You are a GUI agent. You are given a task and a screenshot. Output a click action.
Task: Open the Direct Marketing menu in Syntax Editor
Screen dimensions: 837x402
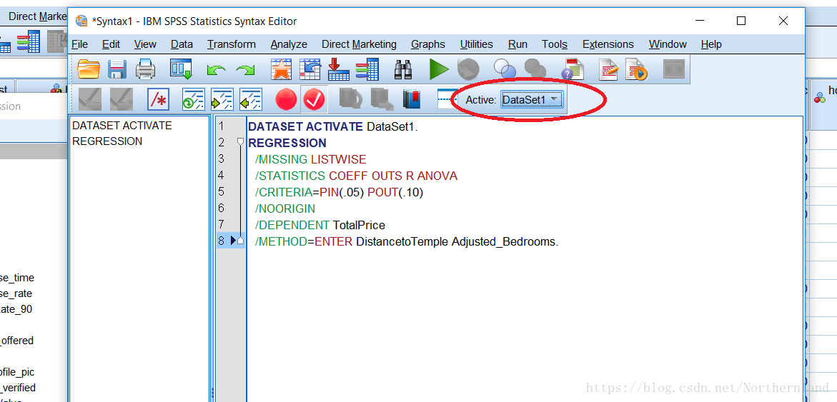(359, 44)
